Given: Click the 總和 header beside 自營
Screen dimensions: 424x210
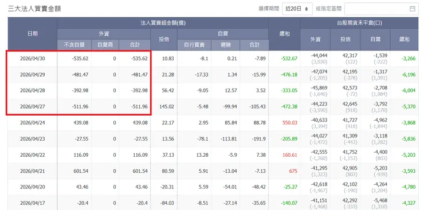Looking at the screenshot, I should [x=284, y=34].
